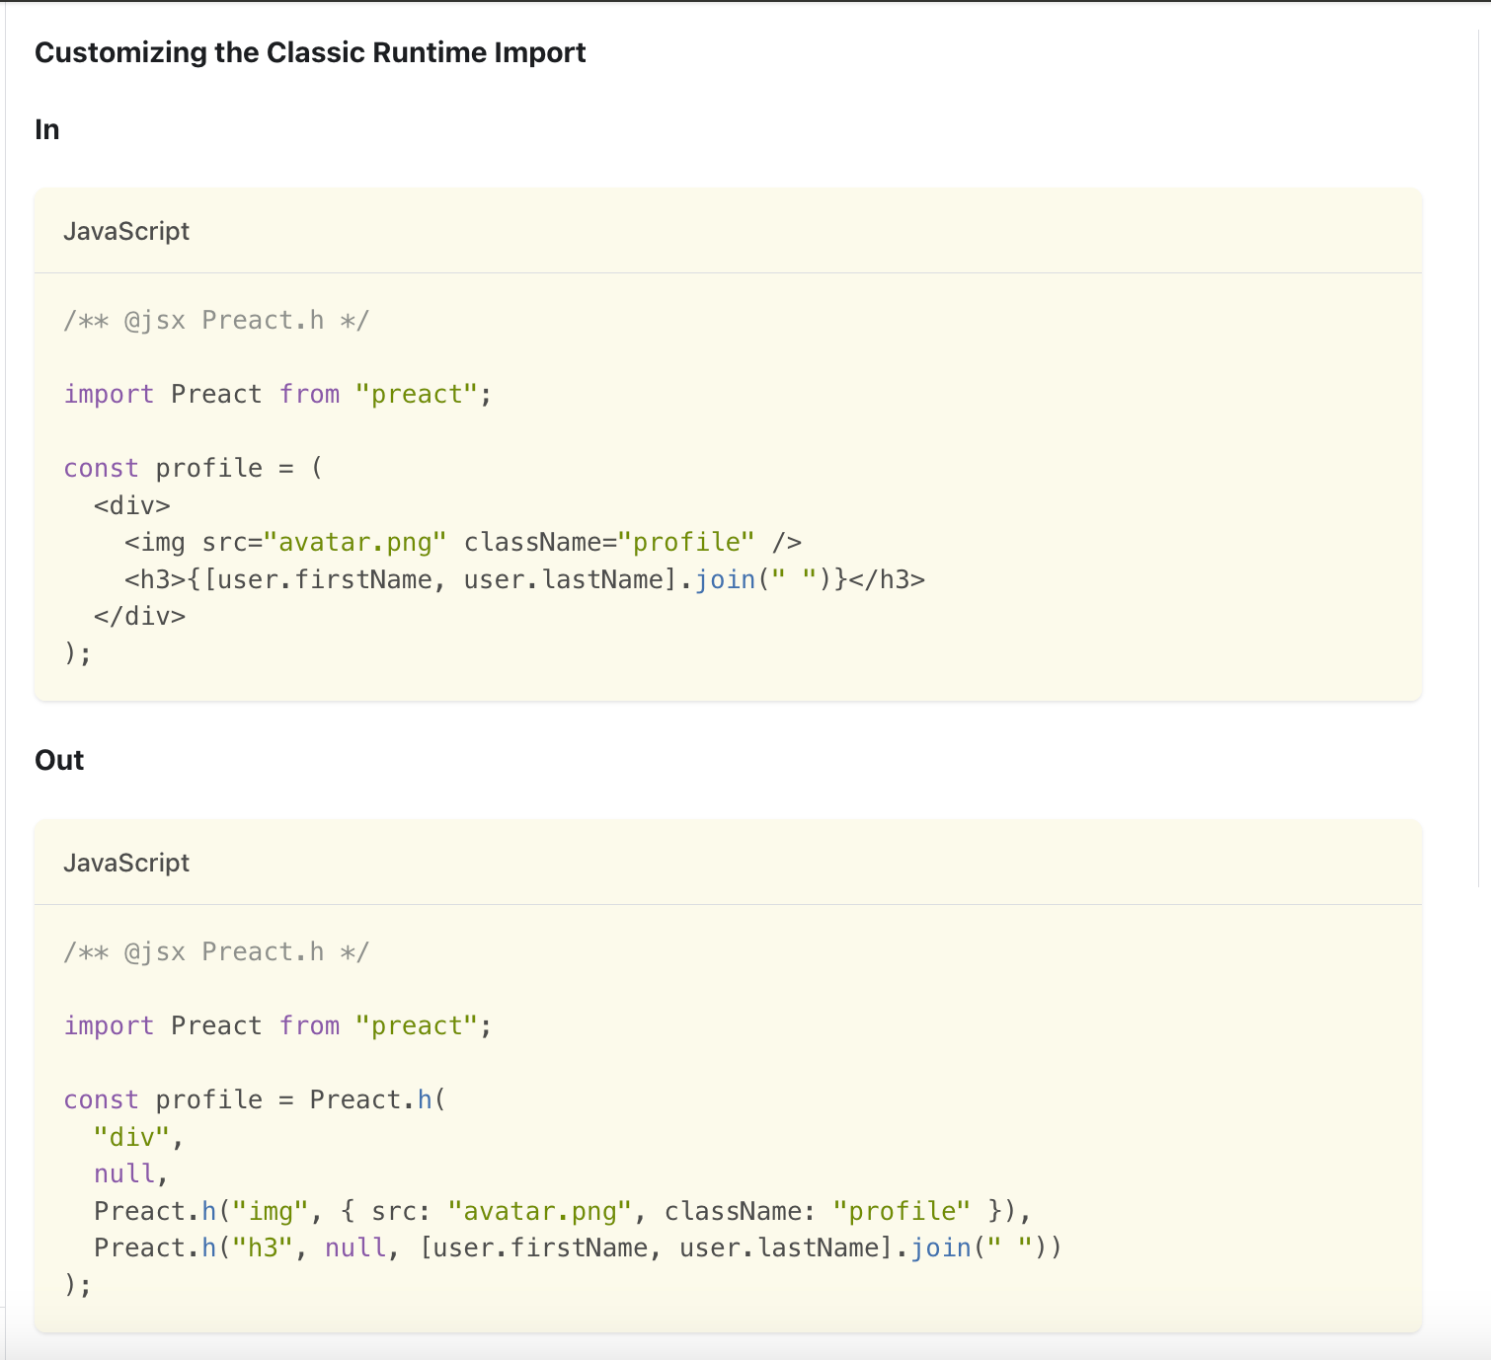This screenshot has width=1491, height=1360.
Task: Click the import Preact line in input code
Action: coord(277,394)
